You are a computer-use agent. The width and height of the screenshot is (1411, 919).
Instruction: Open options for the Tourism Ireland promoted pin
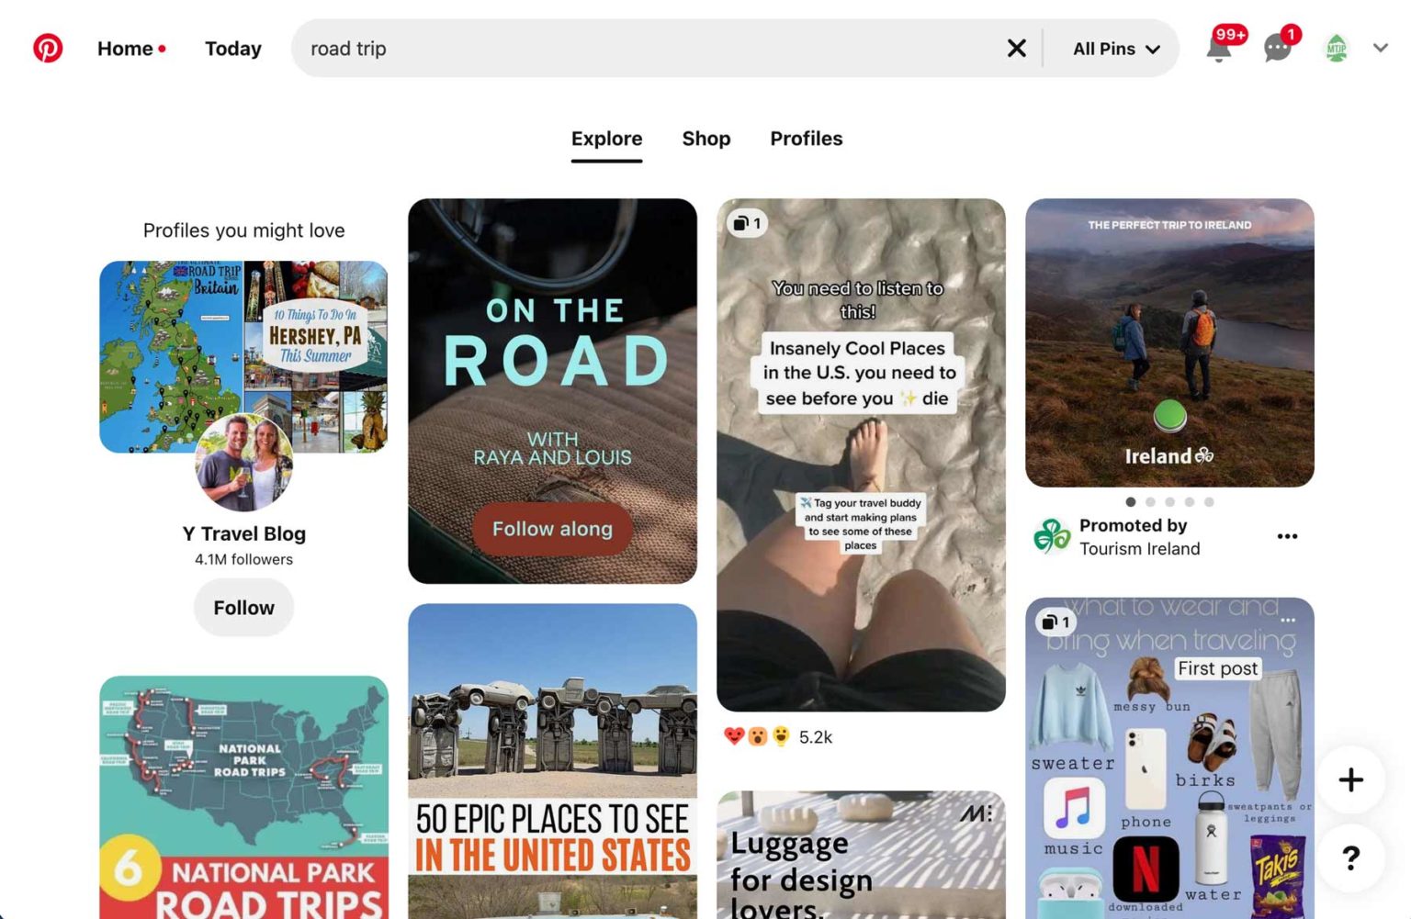(1287, 536)
